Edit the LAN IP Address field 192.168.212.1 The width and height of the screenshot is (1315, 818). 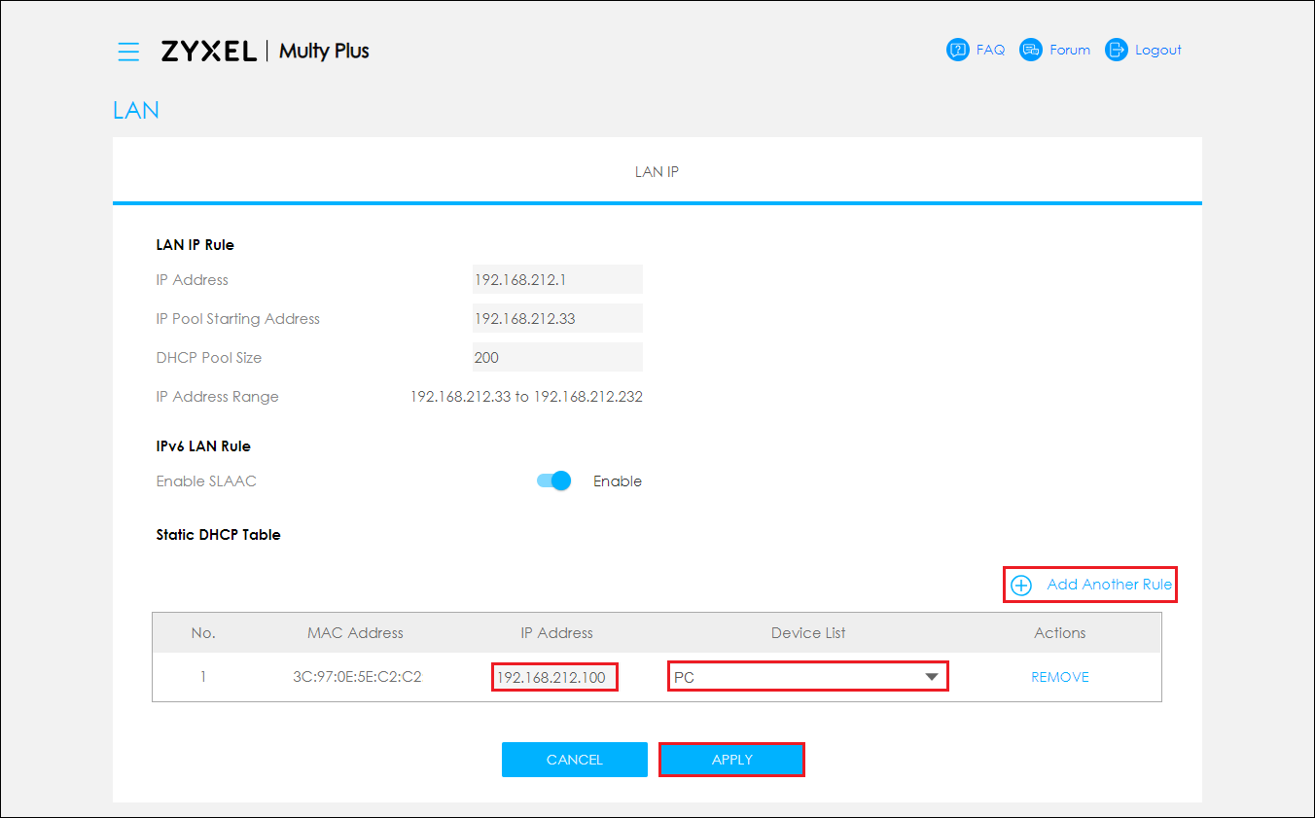[557, 279]
